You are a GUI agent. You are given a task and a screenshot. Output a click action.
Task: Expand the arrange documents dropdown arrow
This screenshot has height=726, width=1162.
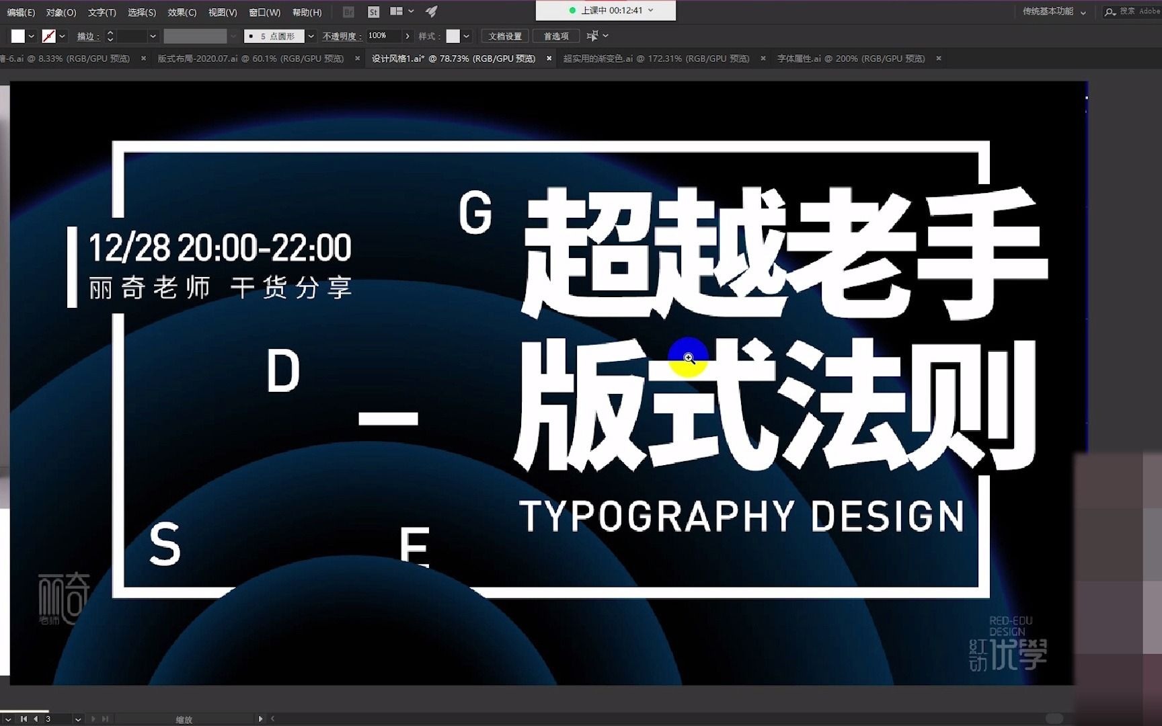tap(411, 11)
